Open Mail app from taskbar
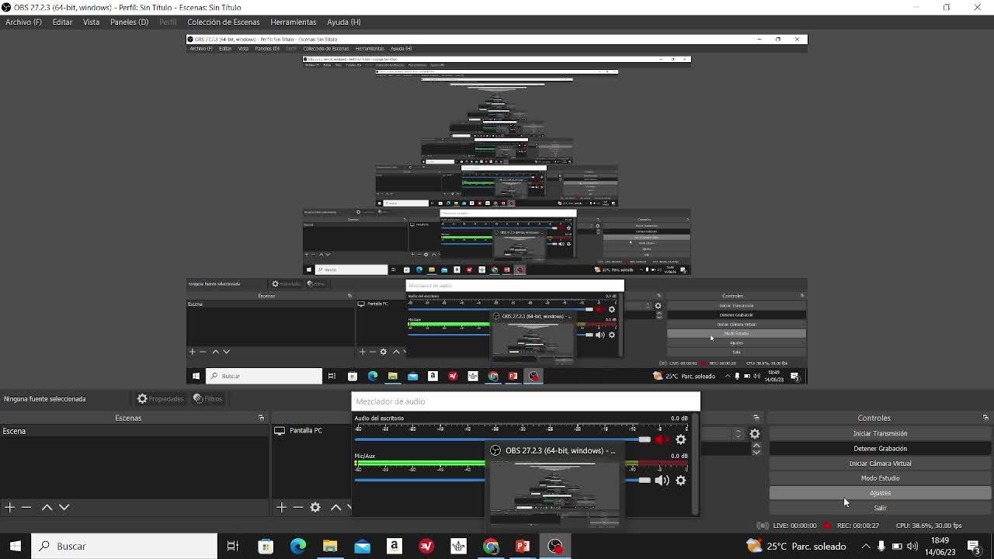Viewport: 994px width, 559px height. (362, 546)
